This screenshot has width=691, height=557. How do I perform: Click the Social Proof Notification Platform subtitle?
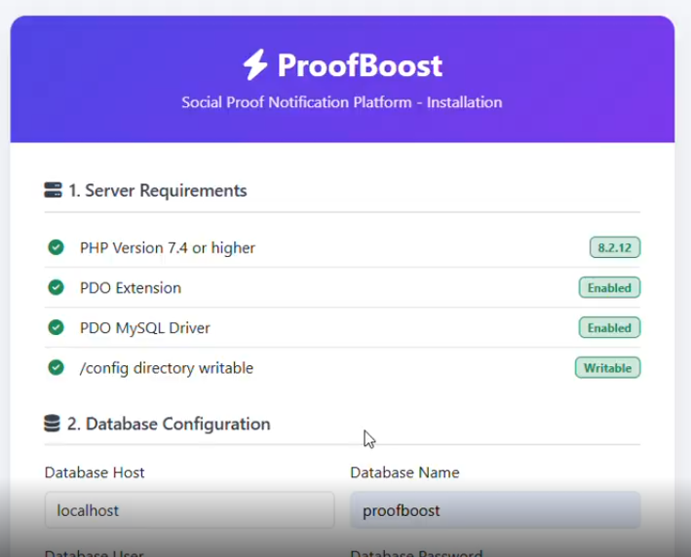(342, 102)
